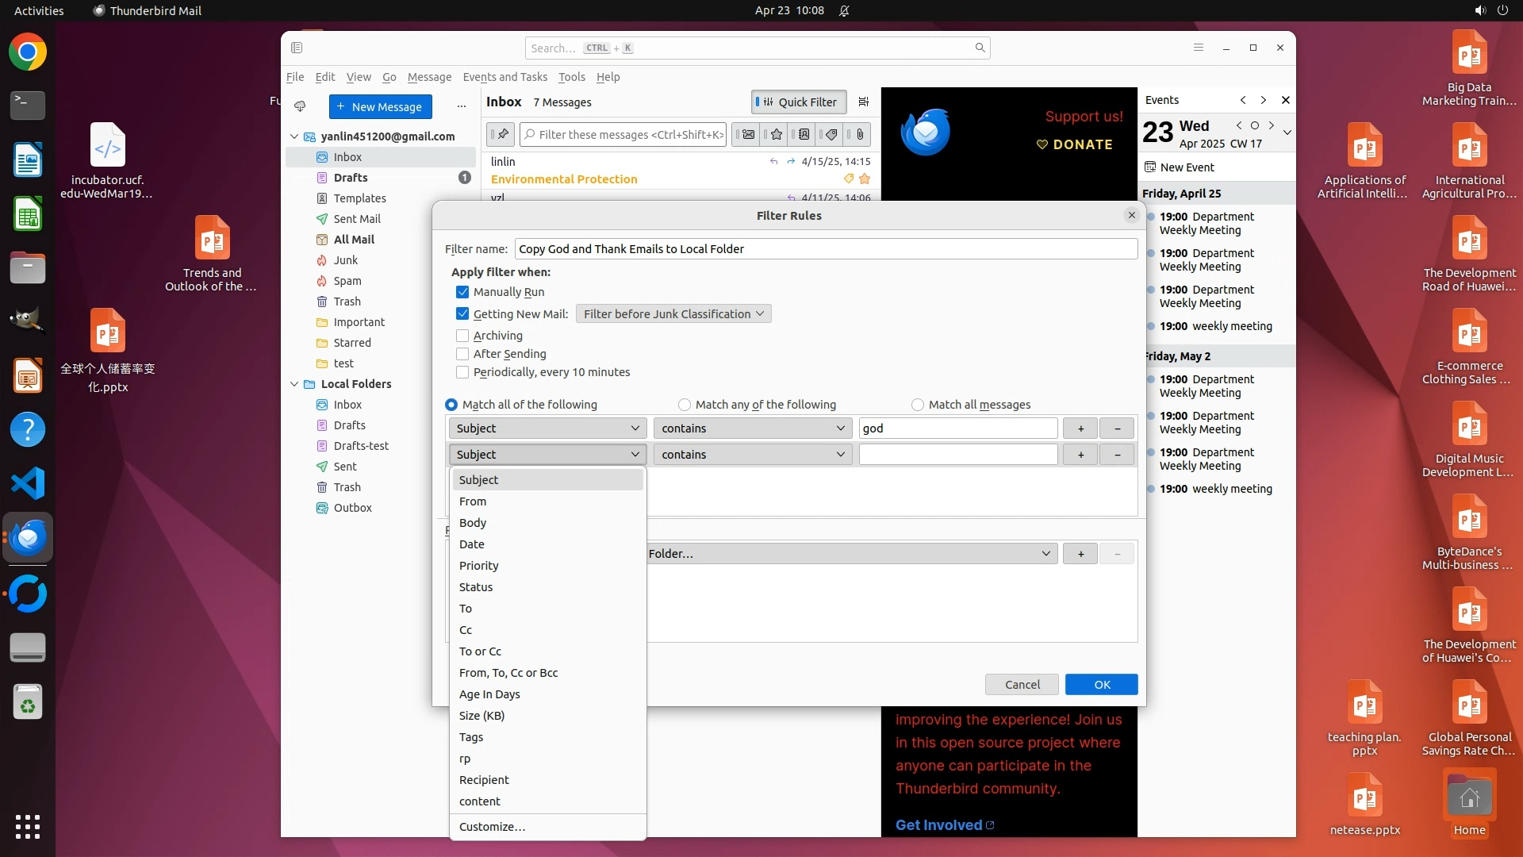This screenshot has width=1523, height=857.
Task: Open the 'contains' dropdown beside 'god'
Action: tap(752, 428)
